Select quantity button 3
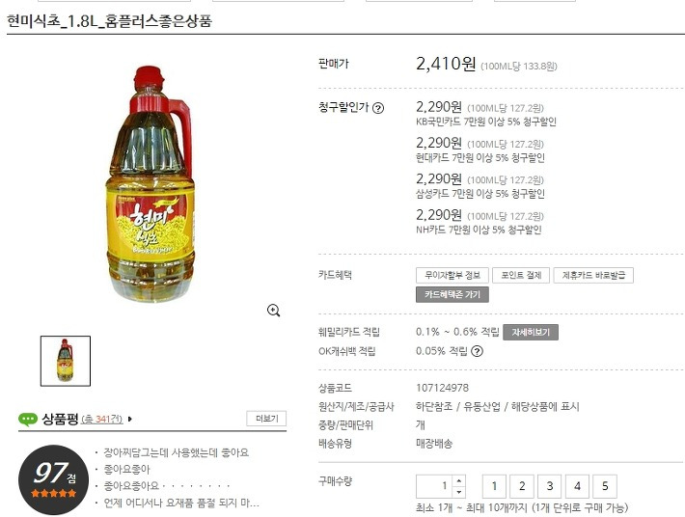 (x=550, y=486)
